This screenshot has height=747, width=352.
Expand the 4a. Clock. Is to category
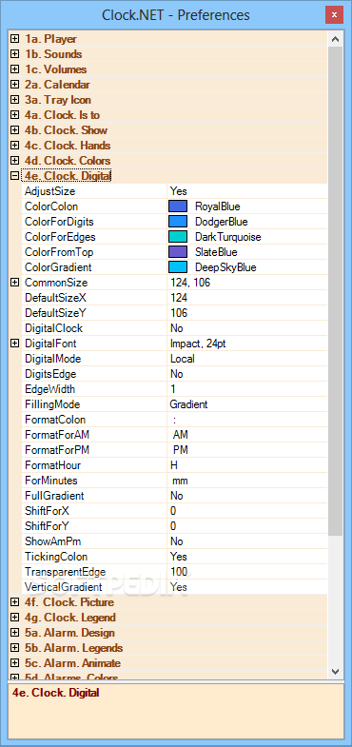coord(15,115)
